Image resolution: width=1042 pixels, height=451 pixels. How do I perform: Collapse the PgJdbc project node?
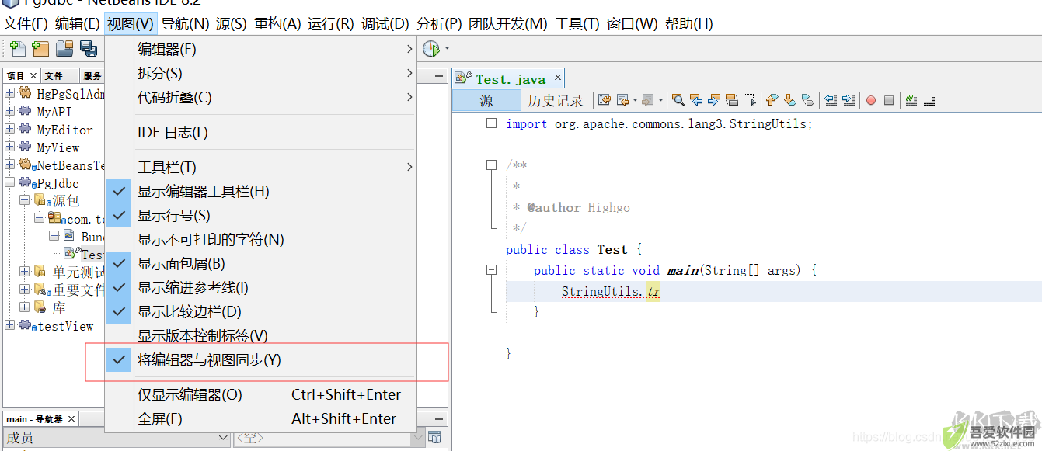coord(9,182)
